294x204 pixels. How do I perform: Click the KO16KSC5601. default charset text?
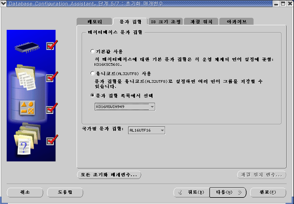click(108, 65)
